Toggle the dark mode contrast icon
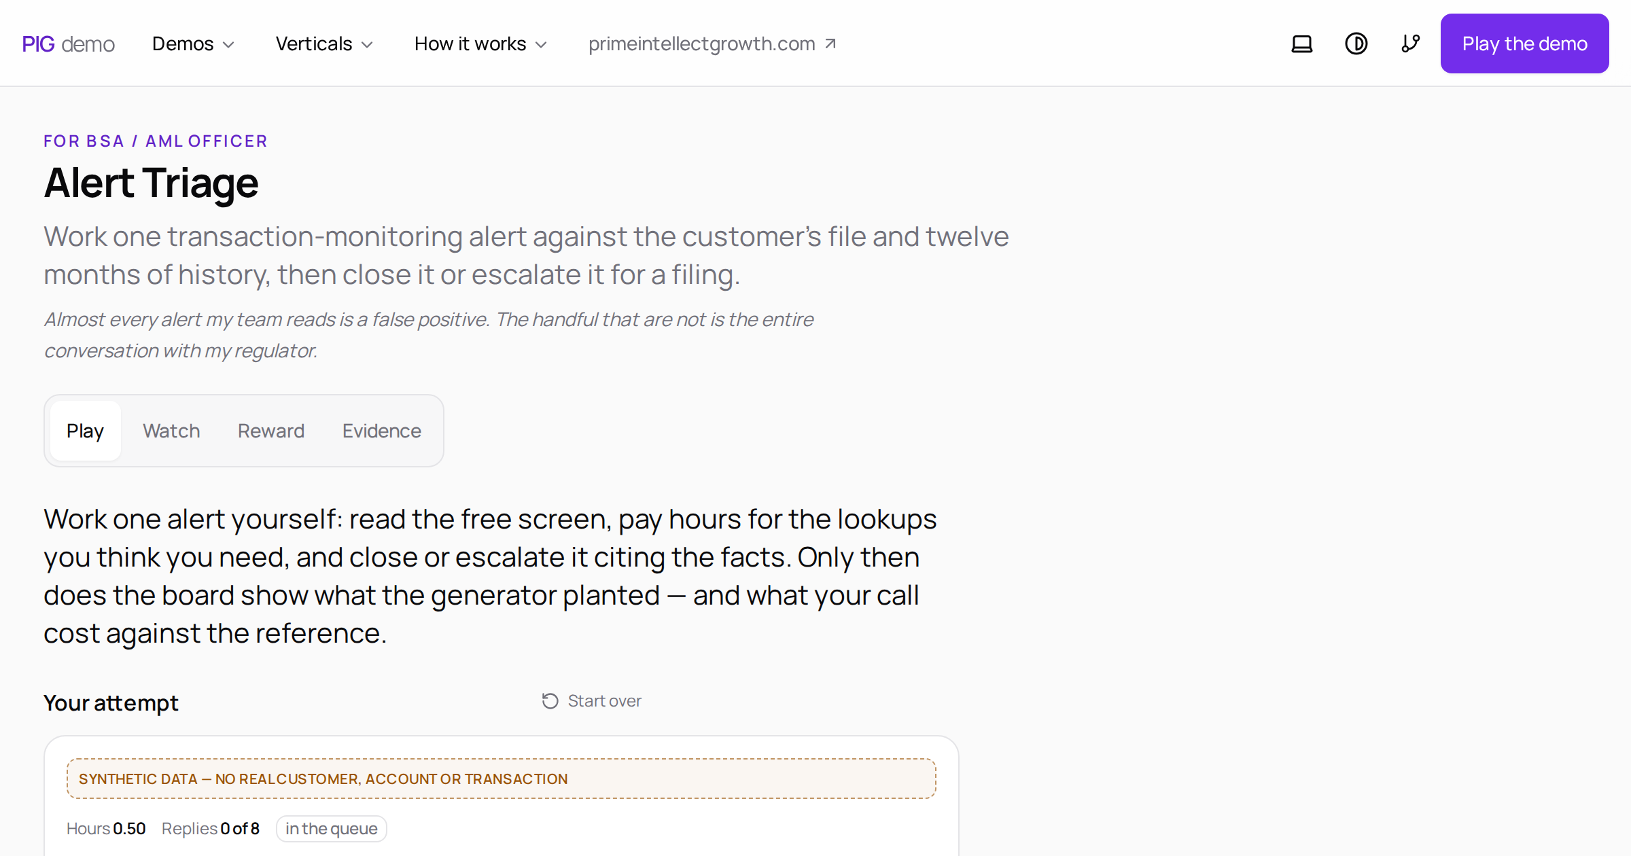 (x=1356, y=44)
